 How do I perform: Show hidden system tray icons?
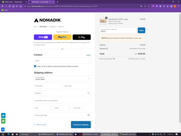coord(150,134)
